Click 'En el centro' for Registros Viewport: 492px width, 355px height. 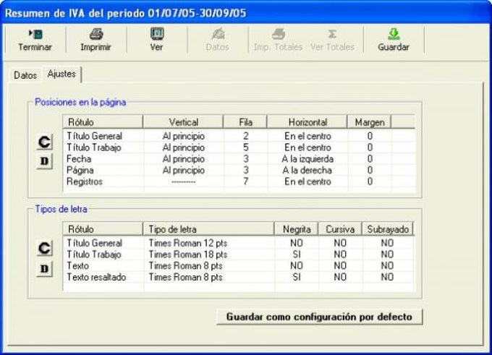click(307, 181)
